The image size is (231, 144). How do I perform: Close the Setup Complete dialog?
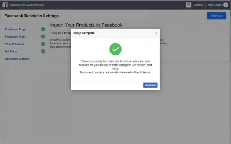point(156,33)
